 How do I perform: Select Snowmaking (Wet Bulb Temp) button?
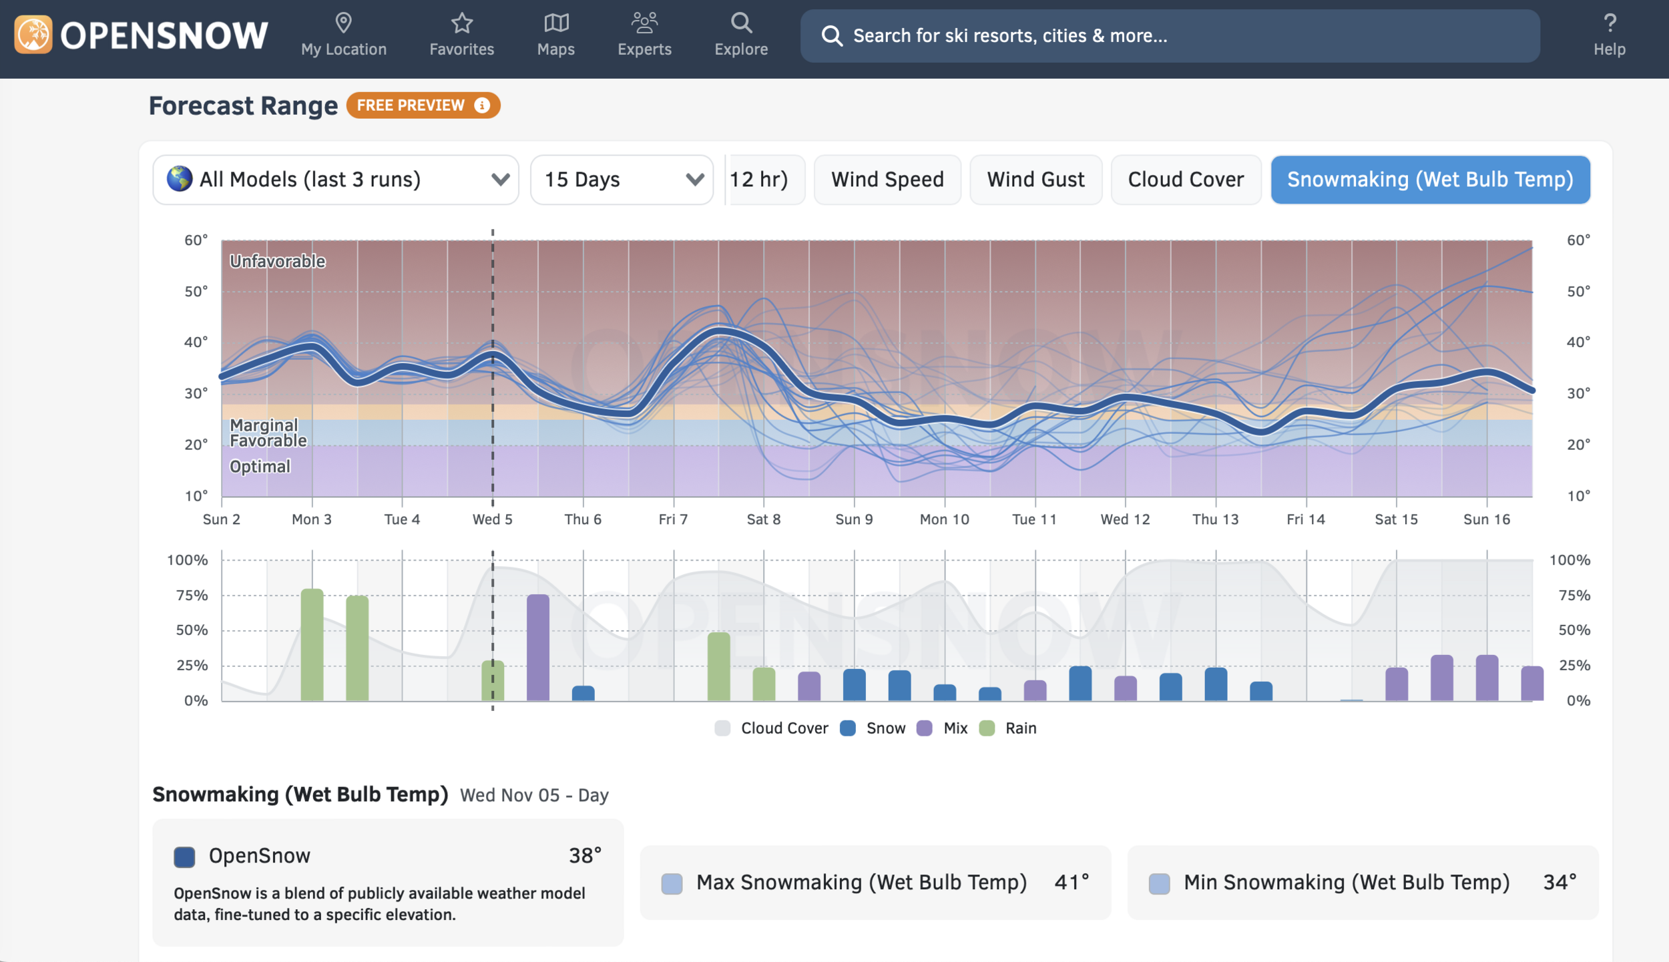pos(1429,180)
